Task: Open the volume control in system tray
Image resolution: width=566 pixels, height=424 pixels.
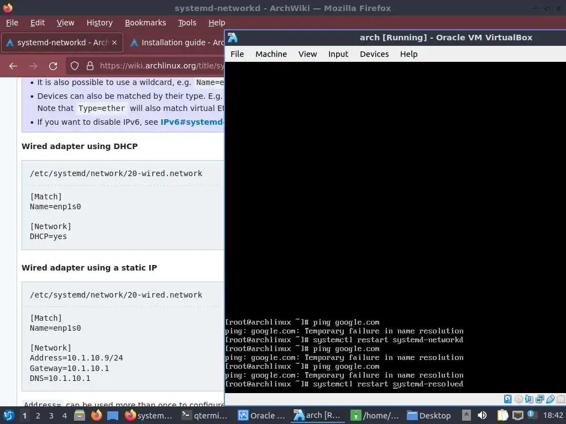Action: click(x=482, y=415)
